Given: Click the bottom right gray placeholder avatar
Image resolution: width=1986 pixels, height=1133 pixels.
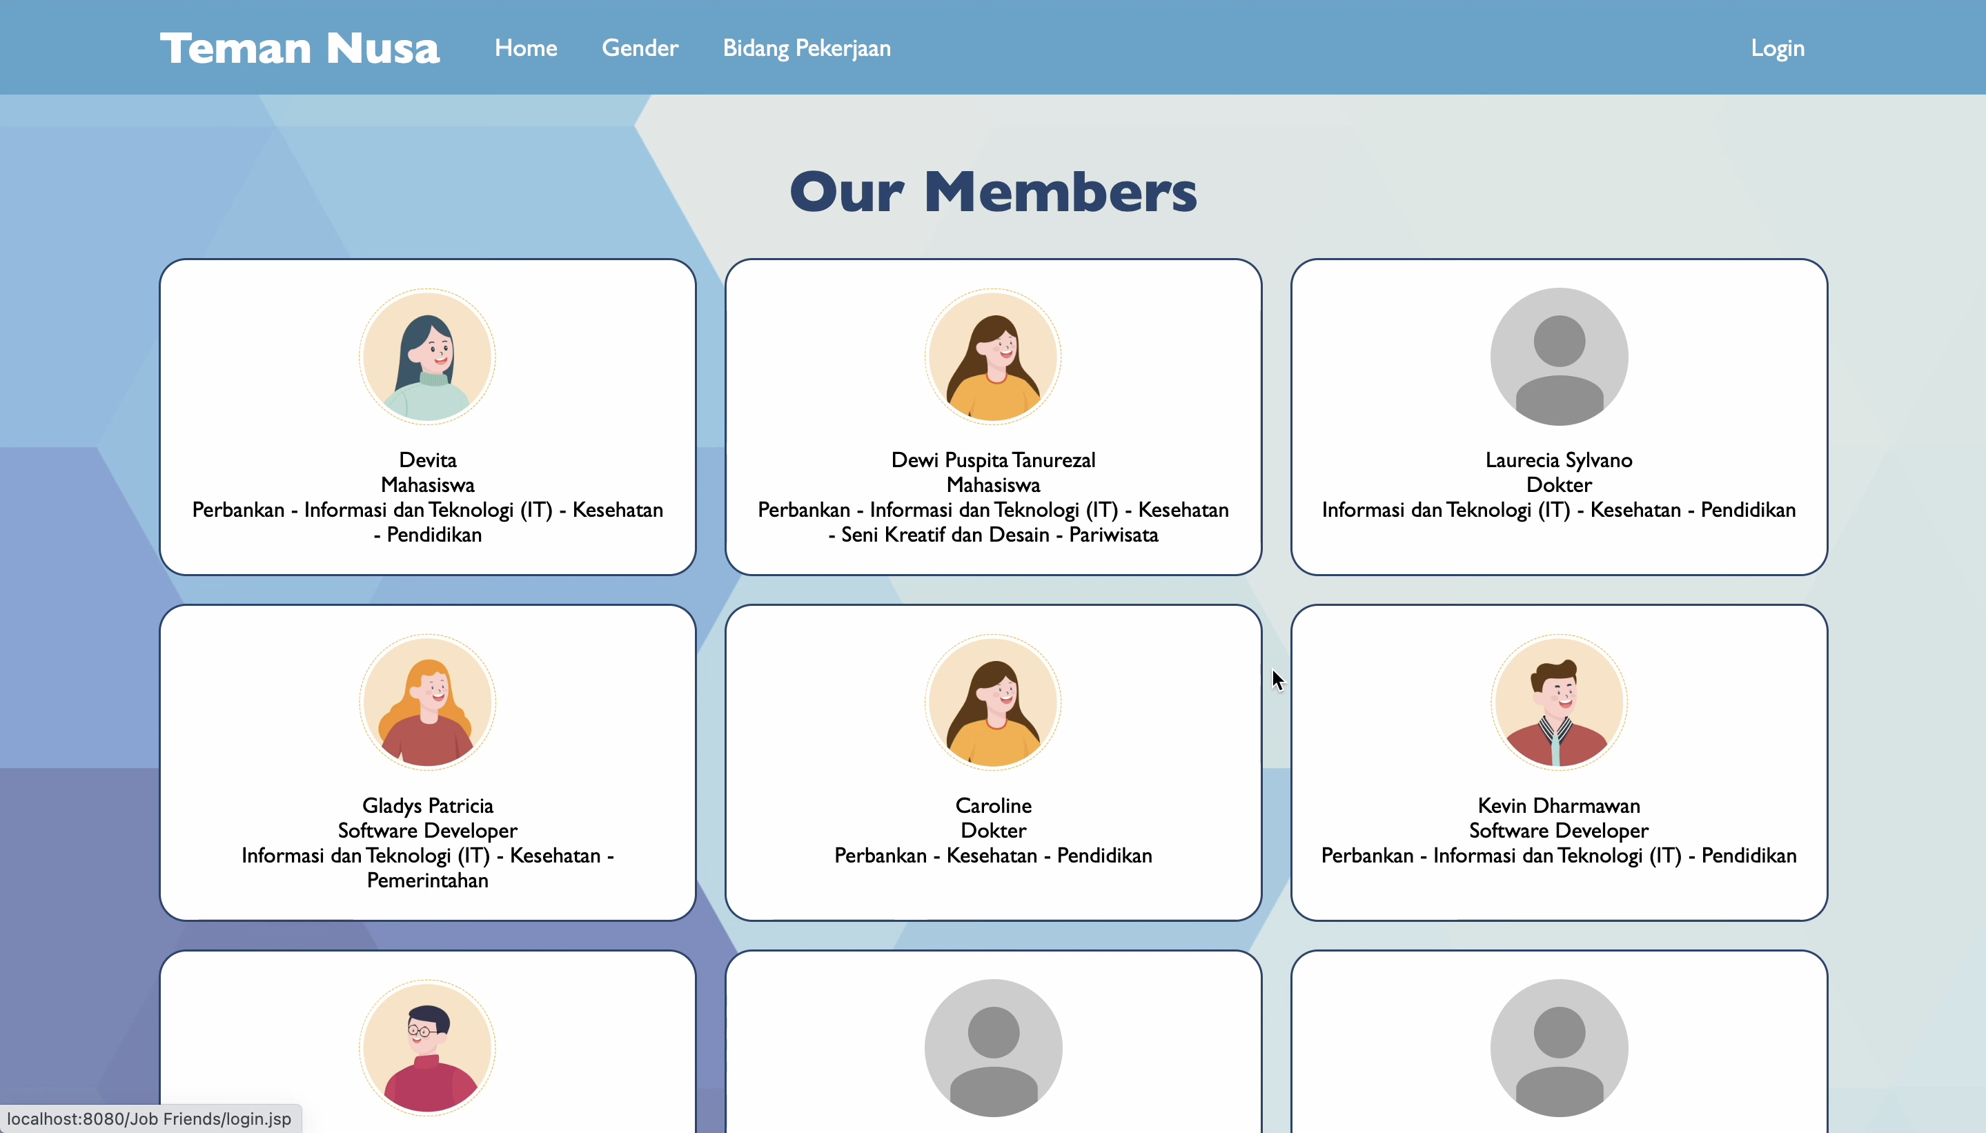Looking at the screenshot, I should [x=1559, y=1047].
